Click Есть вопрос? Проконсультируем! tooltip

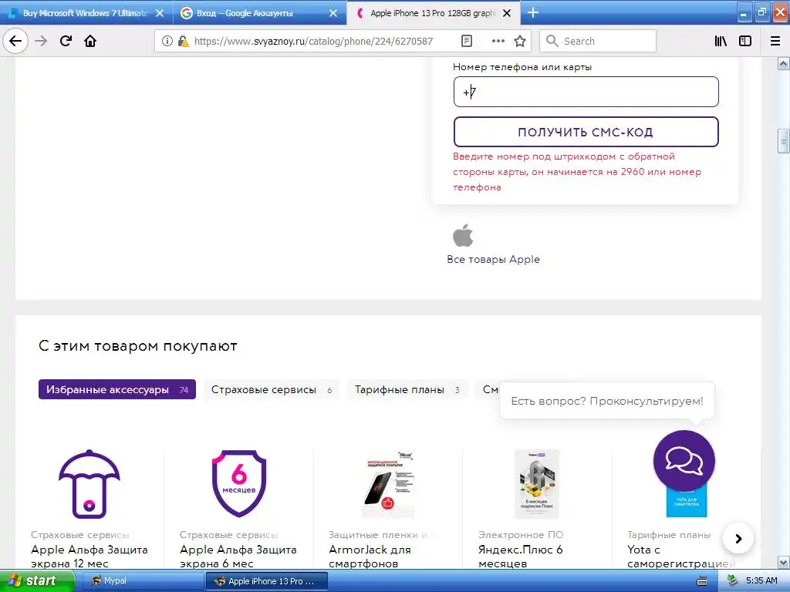coord(607,401)
